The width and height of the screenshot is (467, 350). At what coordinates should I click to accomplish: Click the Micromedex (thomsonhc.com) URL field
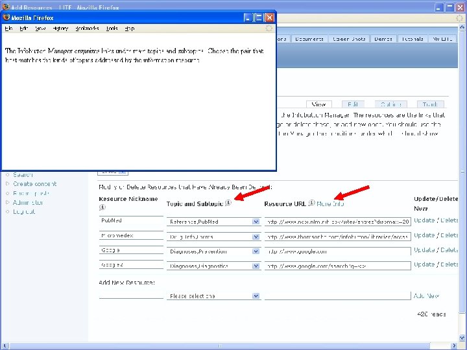coord(338,237)
